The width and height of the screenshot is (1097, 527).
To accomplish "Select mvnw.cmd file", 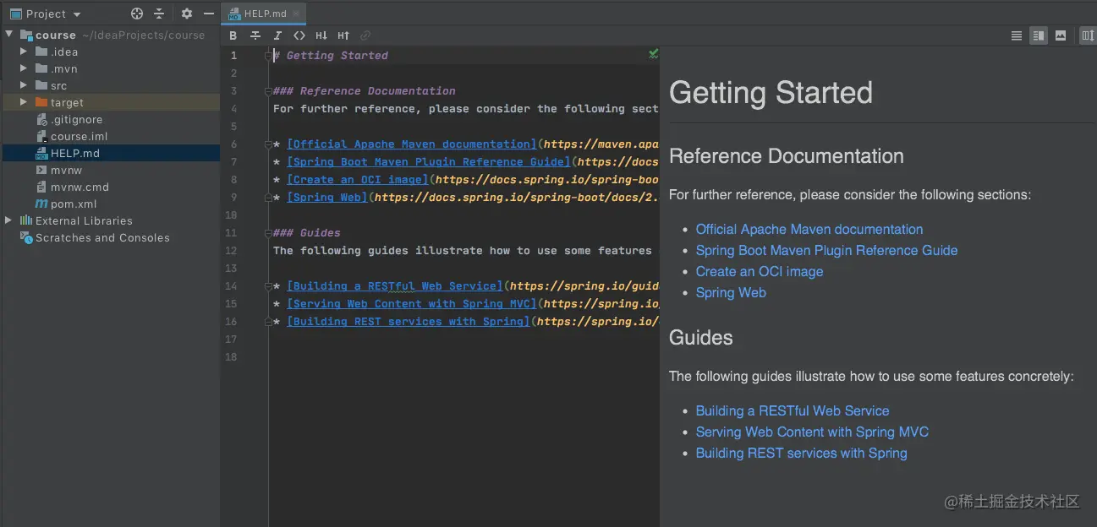I will point(80,187).
